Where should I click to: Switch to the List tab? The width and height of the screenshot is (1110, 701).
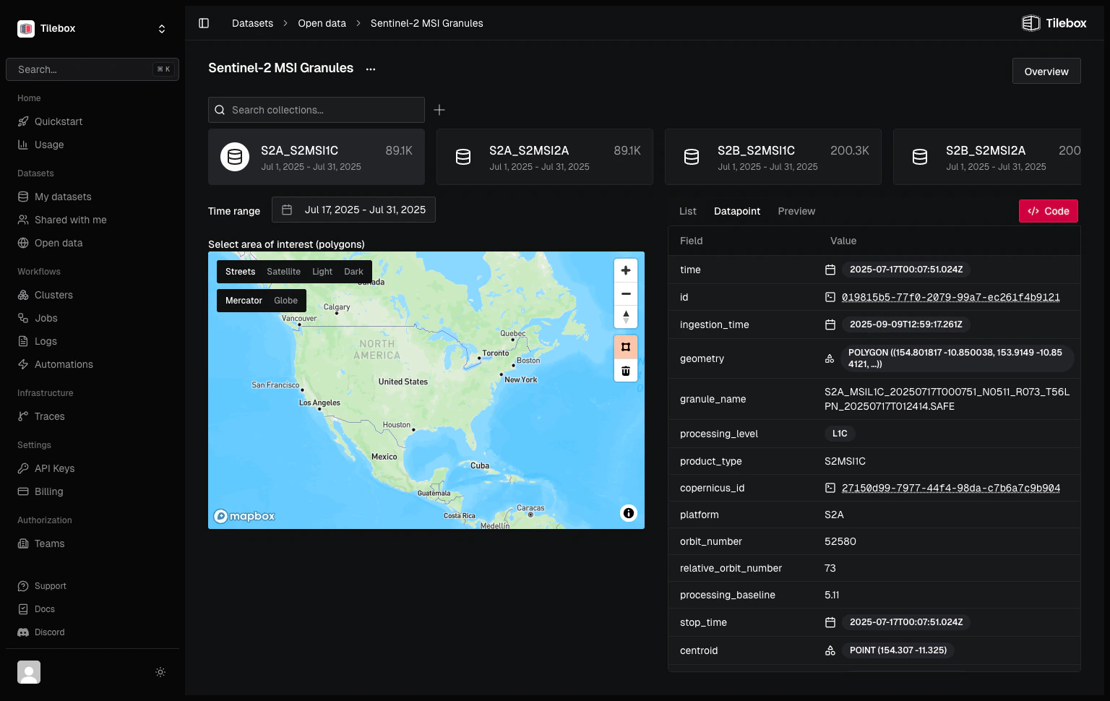point(688,211)
